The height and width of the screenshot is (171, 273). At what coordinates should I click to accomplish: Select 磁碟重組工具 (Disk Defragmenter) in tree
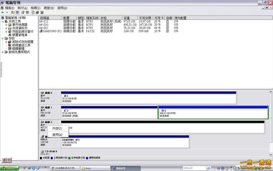click(x=21, y=45)
